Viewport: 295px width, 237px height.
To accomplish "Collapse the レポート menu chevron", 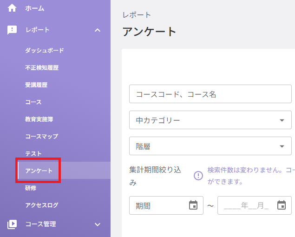I will [x=98, y=30].
